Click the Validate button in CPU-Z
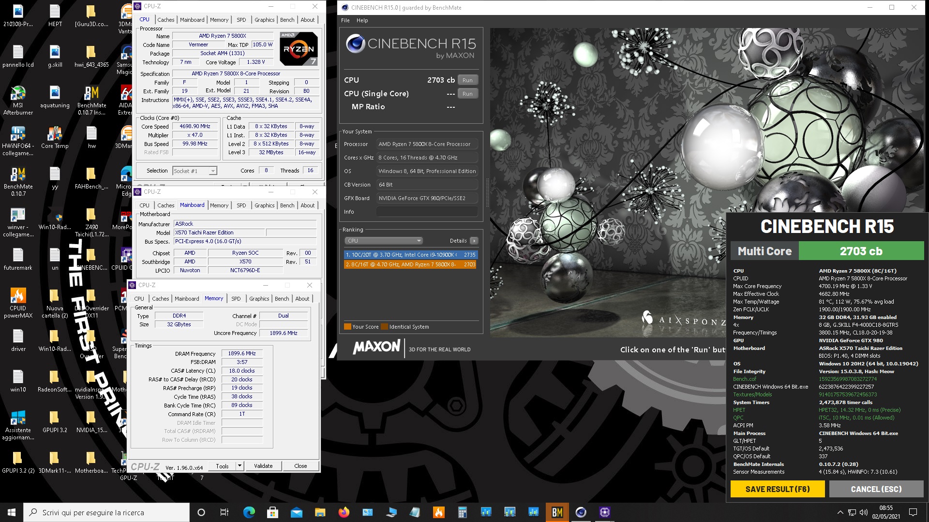 263,466
